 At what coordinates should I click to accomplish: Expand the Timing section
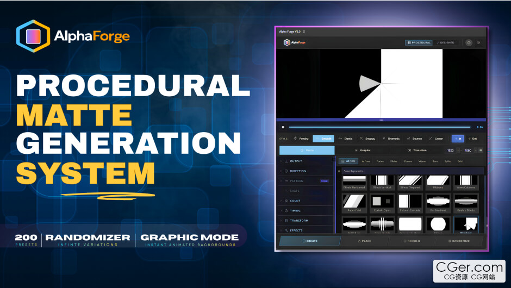(x=307, y=210)
